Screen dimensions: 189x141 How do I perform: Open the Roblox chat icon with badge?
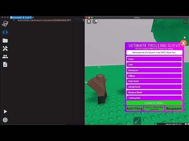pos(95,22)
